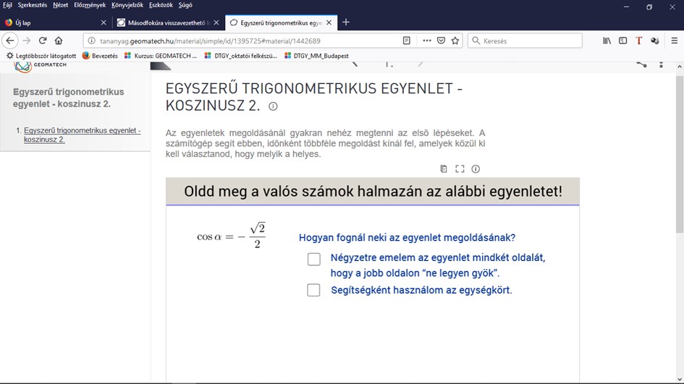This screenshot has height=384, width=684.
Task: Click the extension icon next to red T
Action: pos(654,40)
